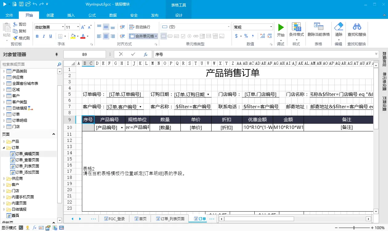This screenshot has width=388, height=231.
Task: Click the Name Box showing B9
Action: click(x=84, y=54)
